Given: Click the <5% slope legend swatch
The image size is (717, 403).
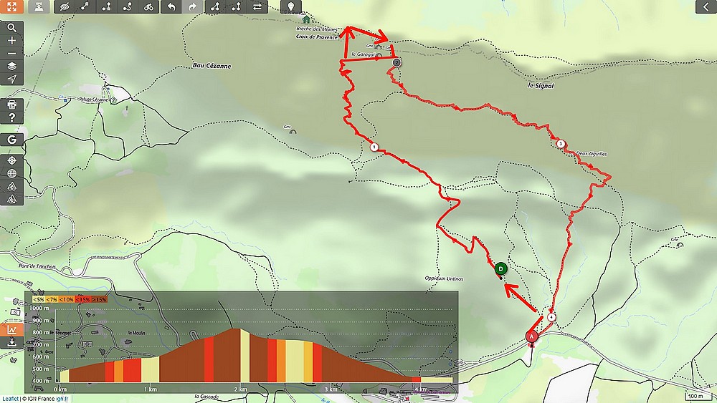Looking at the screenshot, I should [39, 299].
